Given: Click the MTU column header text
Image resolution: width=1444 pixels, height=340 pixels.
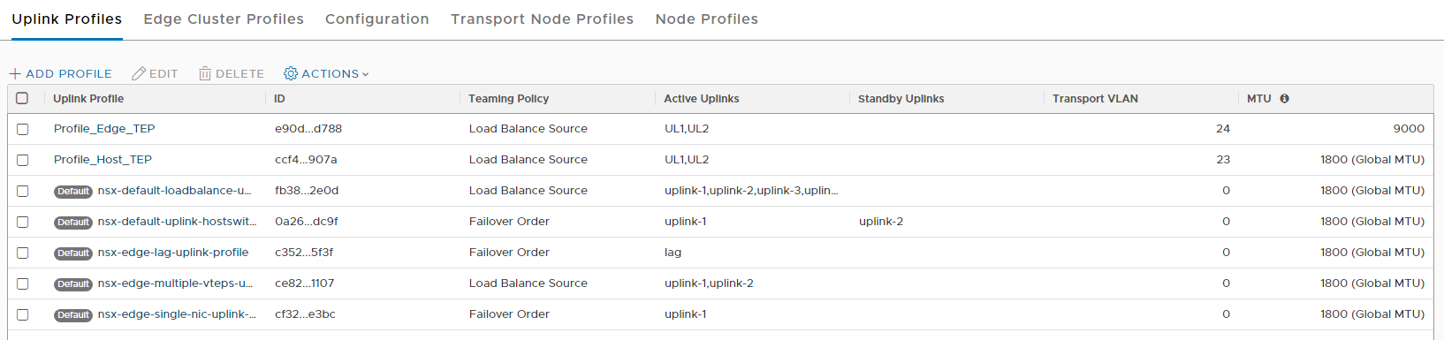Looking at the screenshot, I should point(1258,99).
